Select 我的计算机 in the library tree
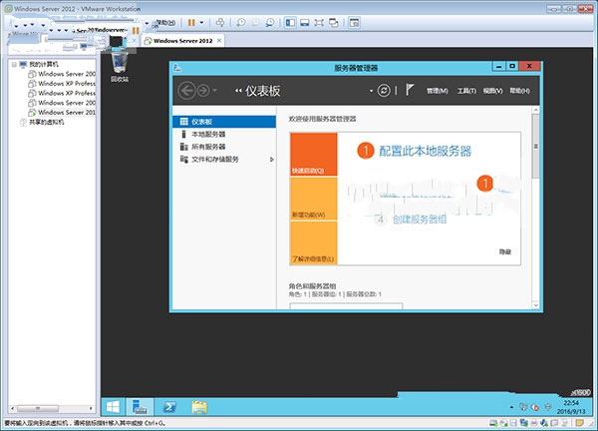The height and width of the screenshot is (431, 598). coord(44,64)
